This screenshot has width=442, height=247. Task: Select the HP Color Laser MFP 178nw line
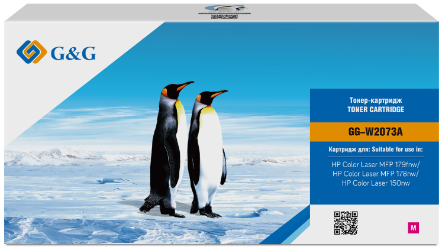[376, 174]
